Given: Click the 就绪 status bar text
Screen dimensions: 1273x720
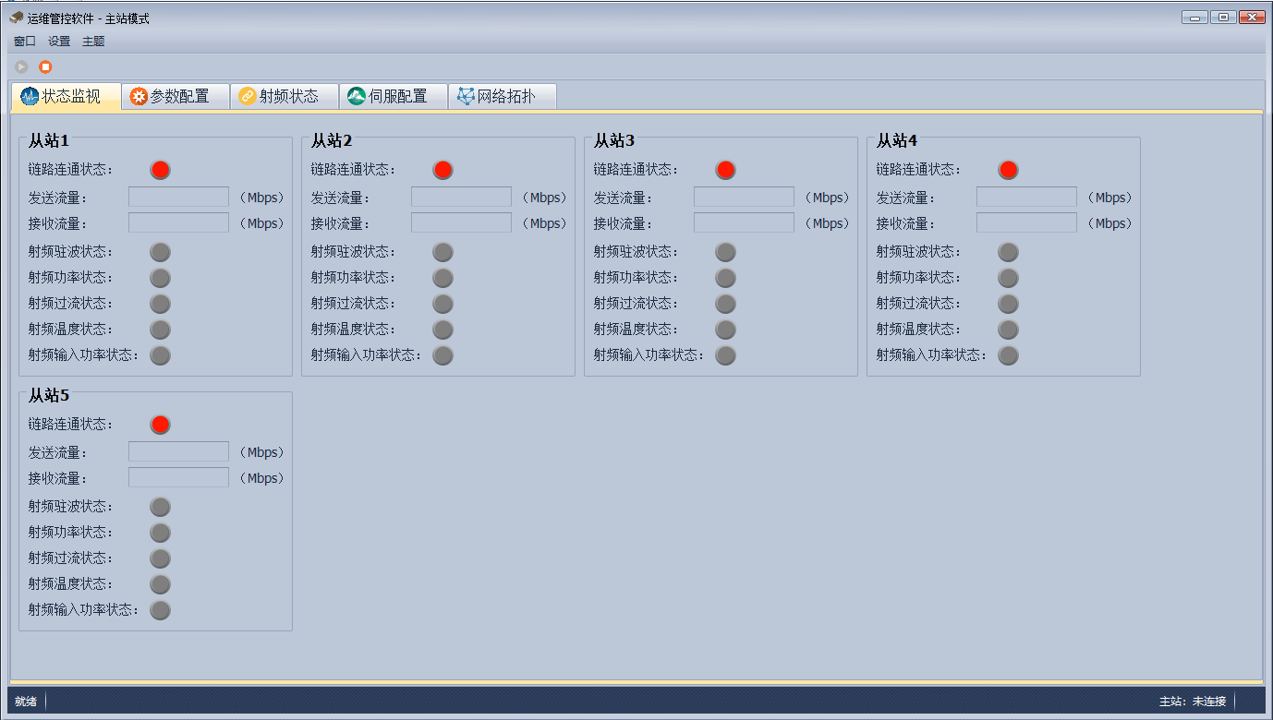Looking at the screenshot, I should click(x=26, y=702).
